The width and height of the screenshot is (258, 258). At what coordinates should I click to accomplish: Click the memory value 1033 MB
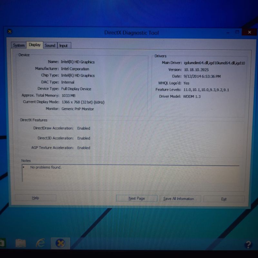[68, 95]
